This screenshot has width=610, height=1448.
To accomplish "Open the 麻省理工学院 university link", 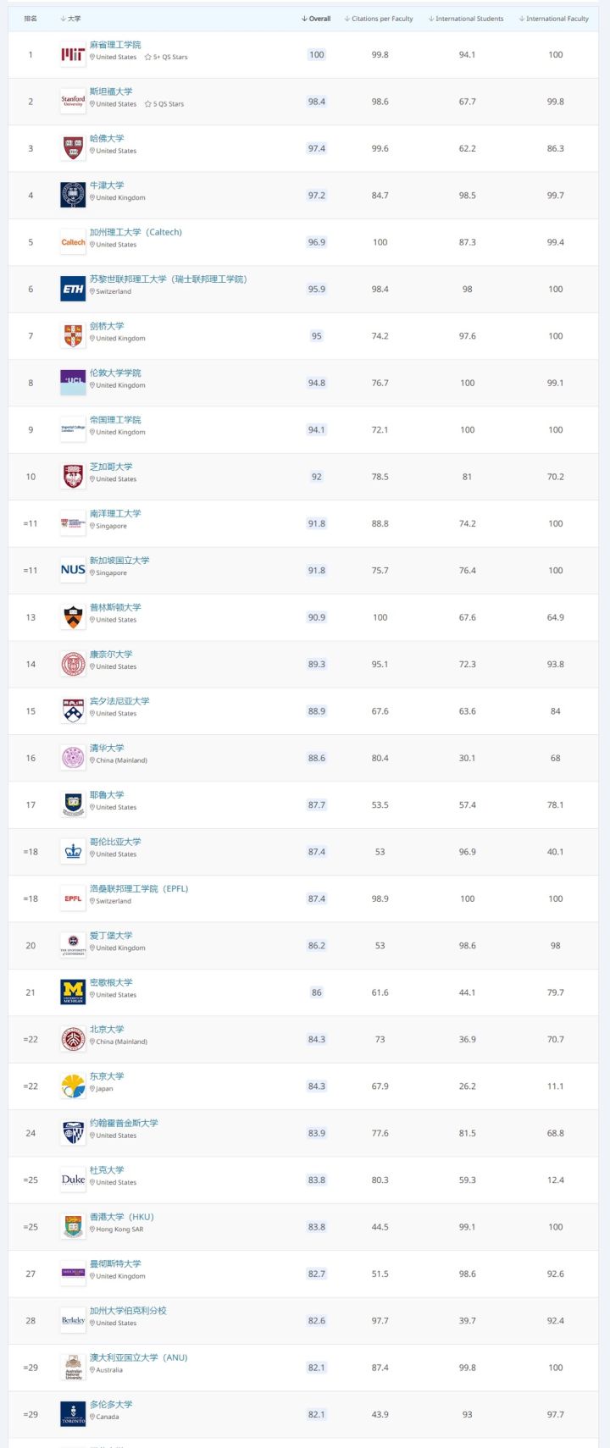I will click(115, 45).
